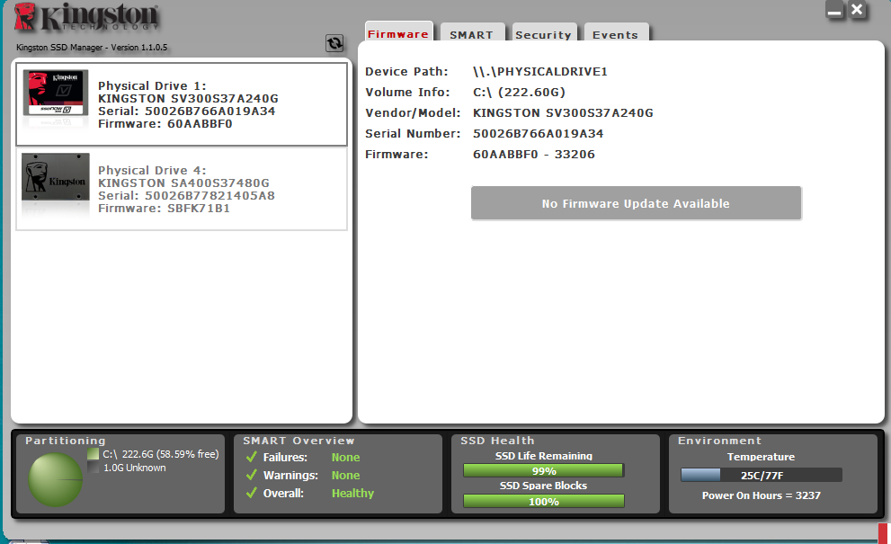Click the Overall checkmark icon

coord(251,493)
